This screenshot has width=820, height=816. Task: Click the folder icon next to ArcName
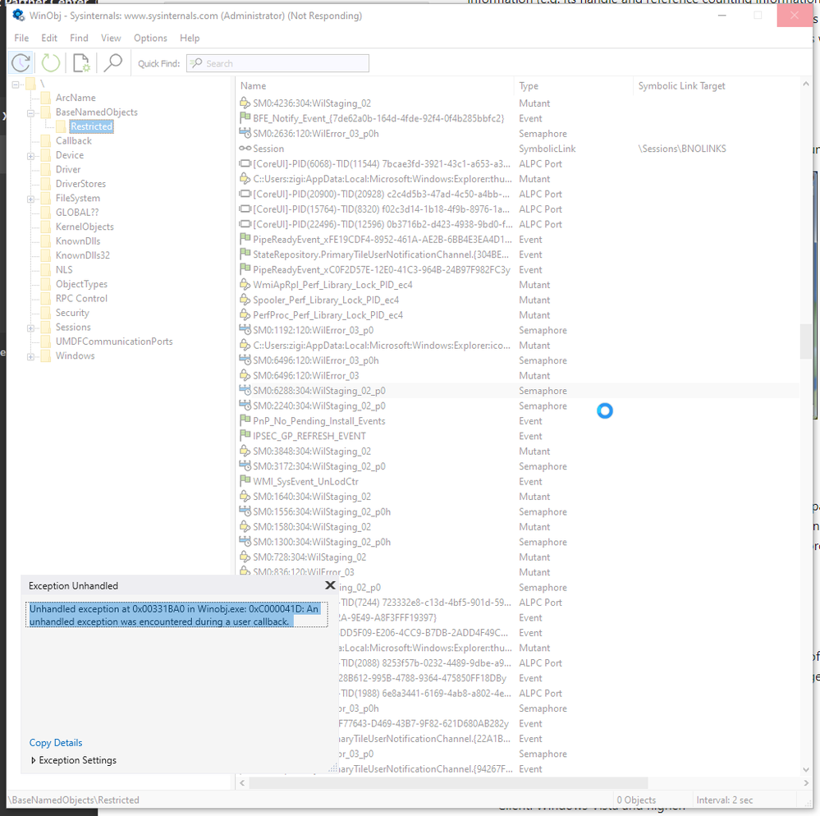[x=46, y=98]
